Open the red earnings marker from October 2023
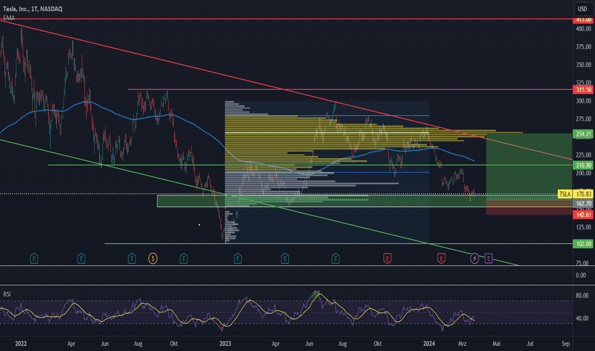Screen dimensions: 595x351 pos(387,259)
